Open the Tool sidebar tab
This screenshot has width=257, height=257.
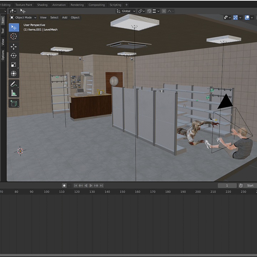click(3, 31)
